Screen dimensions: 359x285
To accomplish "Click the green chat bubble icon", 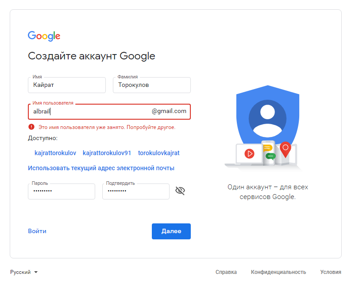I will click(x=270, y=156).
